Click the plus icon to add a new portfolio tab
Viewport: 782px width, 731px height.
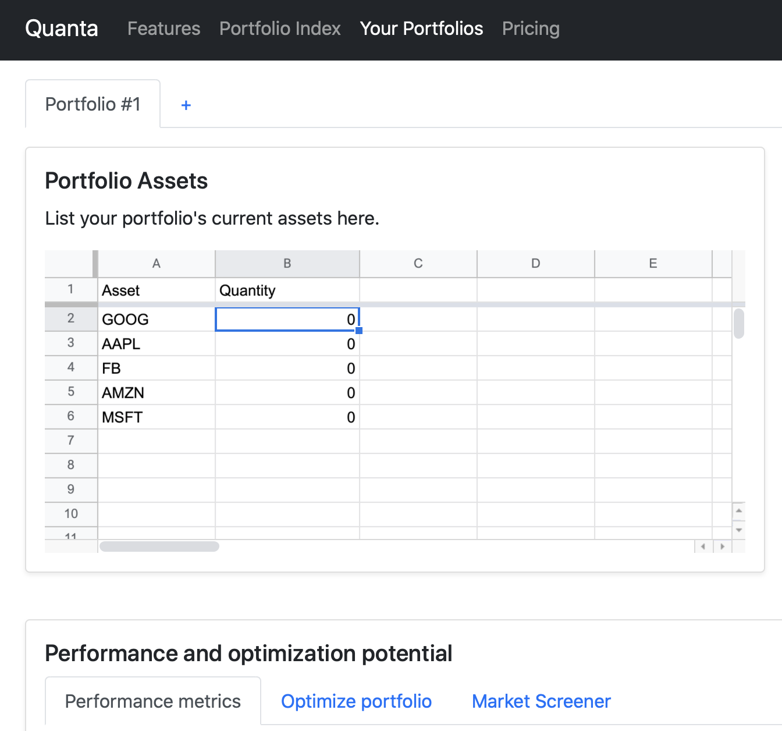coord(186,105)
